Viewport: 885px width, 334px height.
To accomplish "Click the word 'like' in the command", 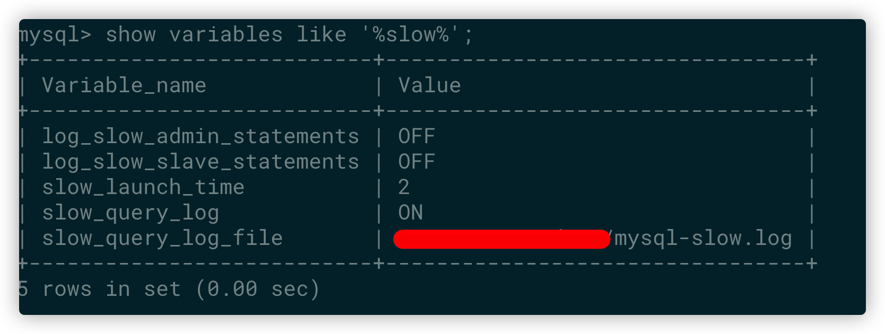I will [x=321, y=35].
